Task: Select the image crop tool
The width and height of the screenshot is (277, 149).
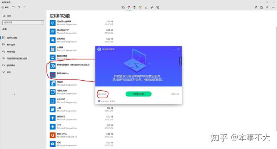Action: 158,7
